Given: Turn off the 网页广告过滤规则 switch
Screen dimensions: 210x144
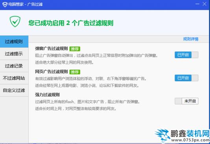Looking at the screenshot, I should coord(186,78).
